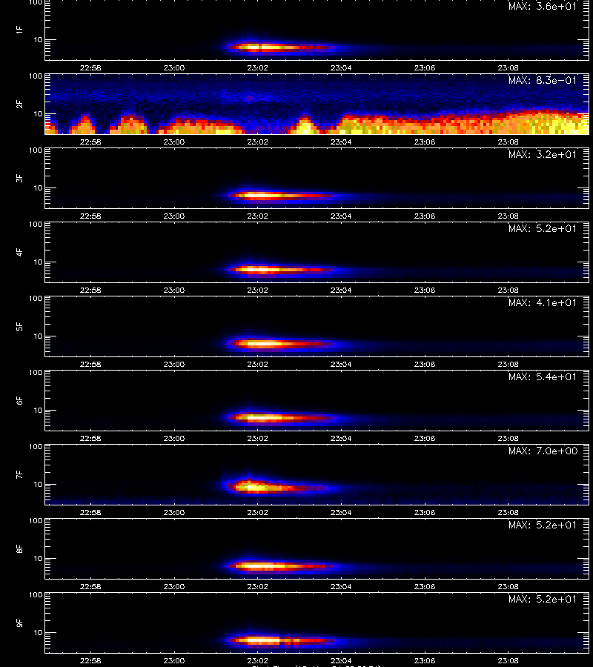Click "23:06" tick label beneath the 5F panel
593x667 pixels.
click(425, 364)
